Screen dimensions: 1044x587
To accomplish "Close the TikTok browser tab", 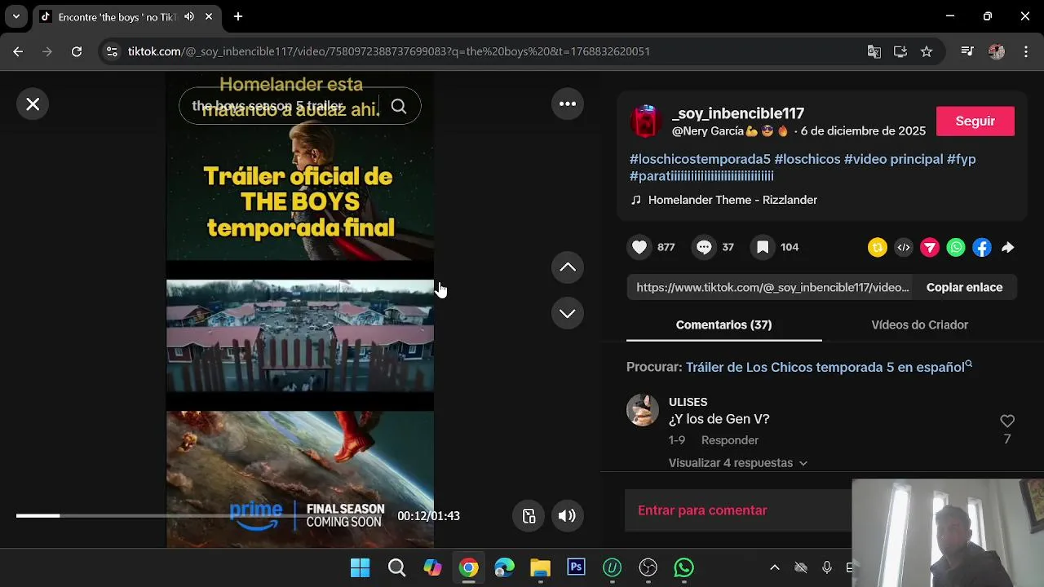I will (209, 16).
